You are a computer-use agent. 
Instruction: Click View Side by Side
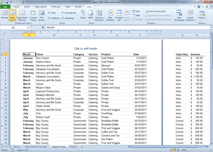tap(156, 11)
